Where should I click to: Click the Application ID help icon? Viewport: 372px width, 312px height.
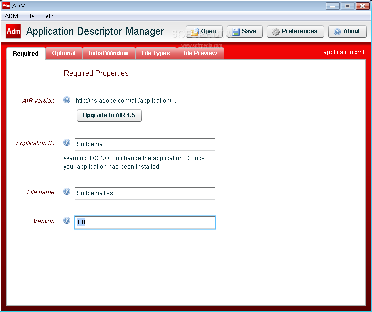(x=67, y=142)
